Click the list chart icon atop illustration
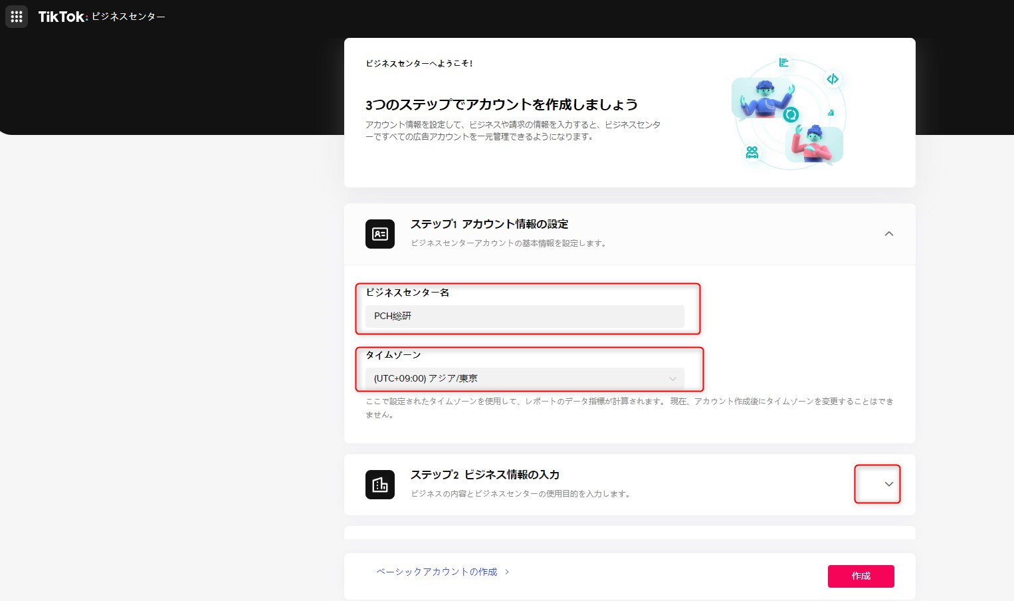Viewport: 1014px width, 601px height. click(x=784, y=62)
